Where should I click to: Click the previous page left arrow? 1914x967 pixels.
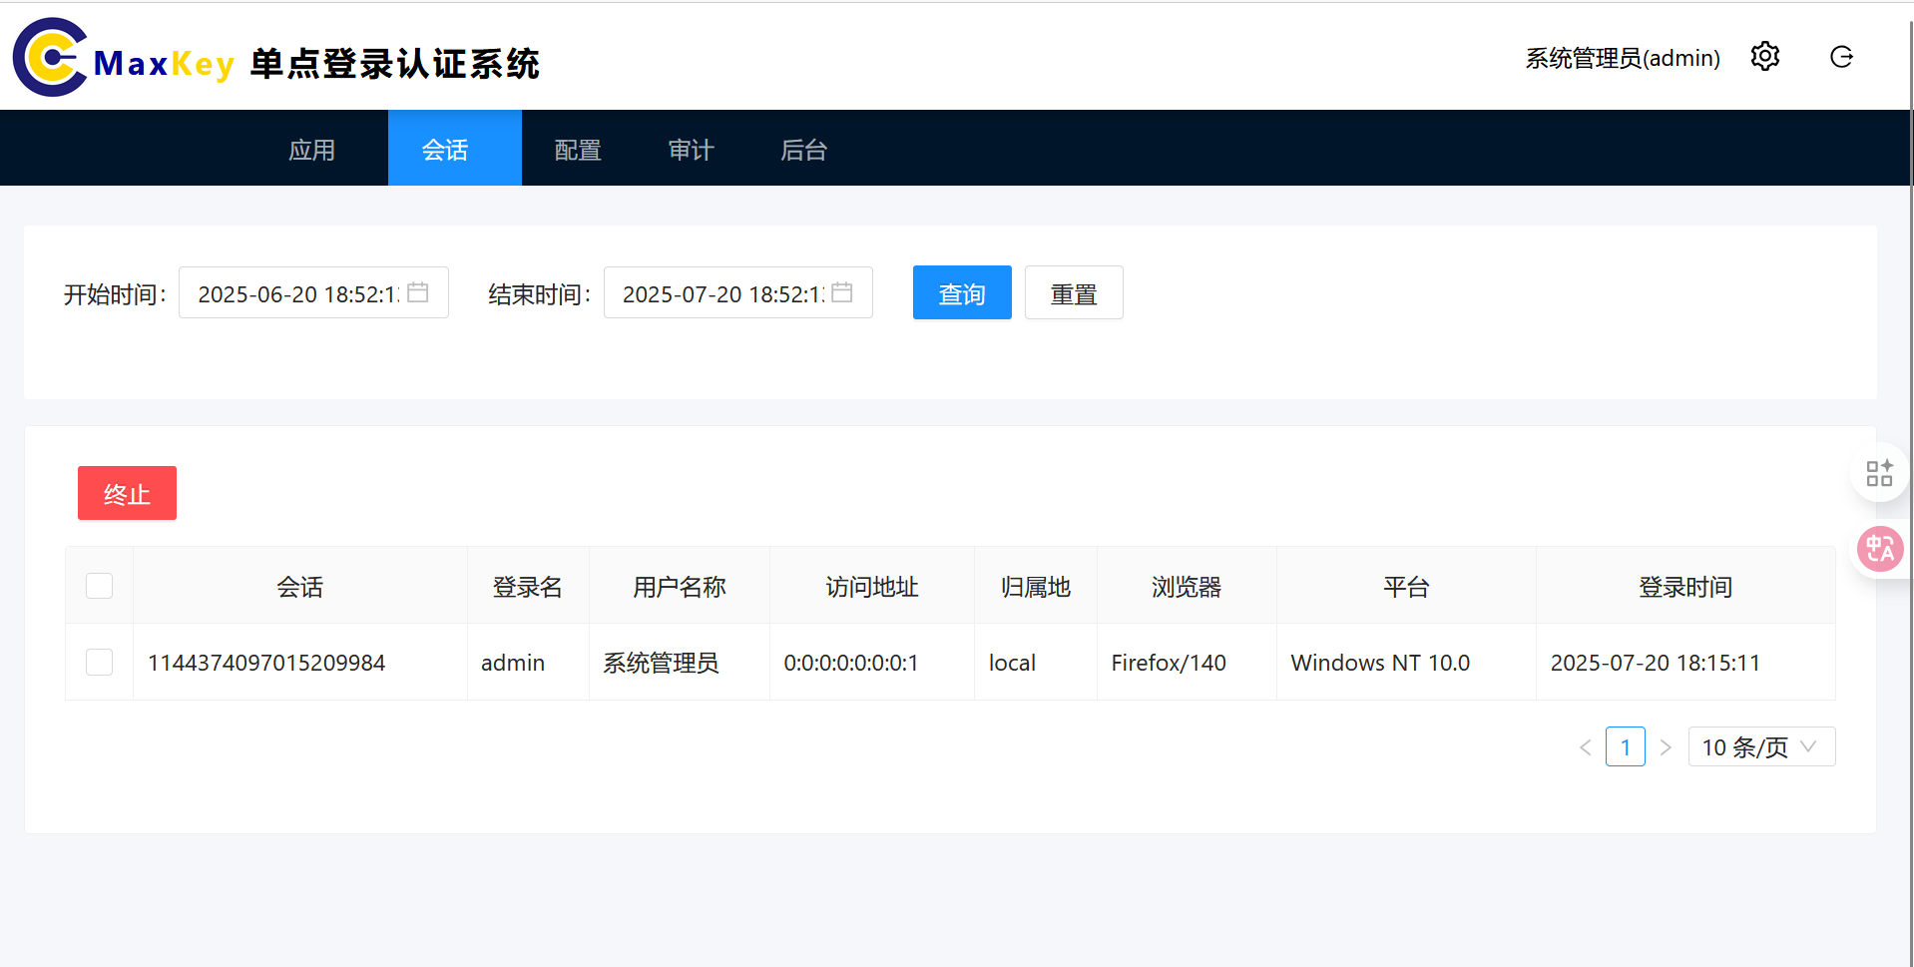1586,746
